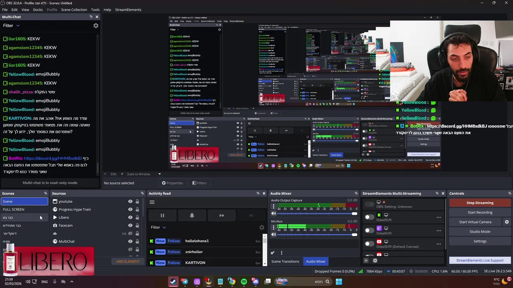The image size is (513, 288).
Task: Click ADD ELEMENT button in Sources
Action: pos(128,262)
